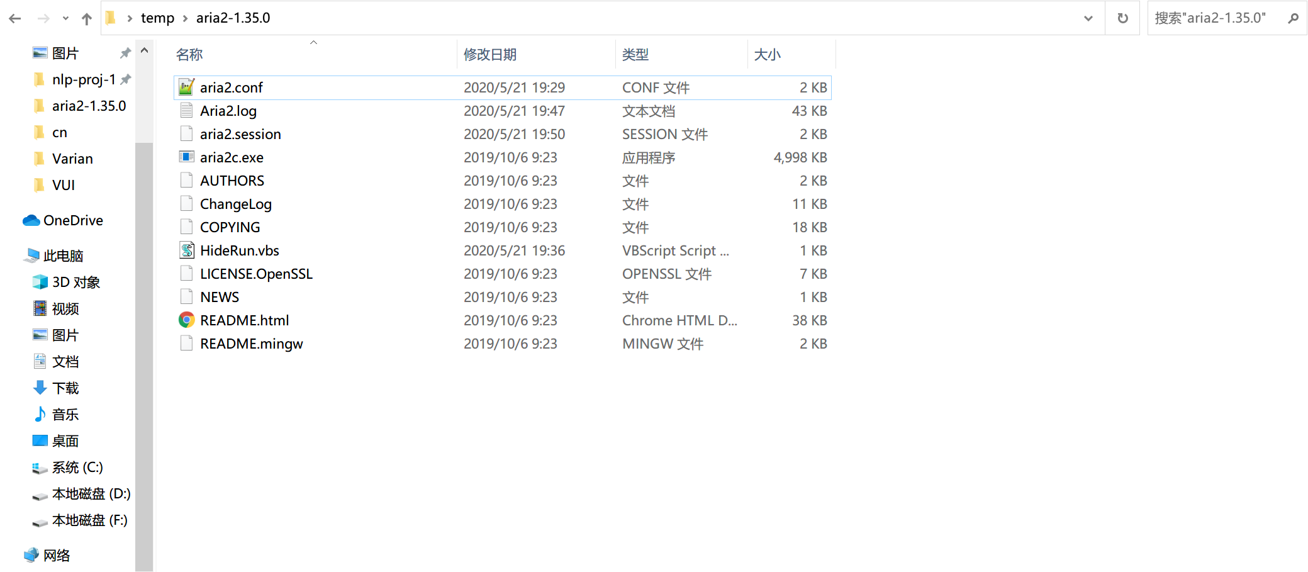Select the NEWS file icon
Screen dimensions: 1308x572
186,297
